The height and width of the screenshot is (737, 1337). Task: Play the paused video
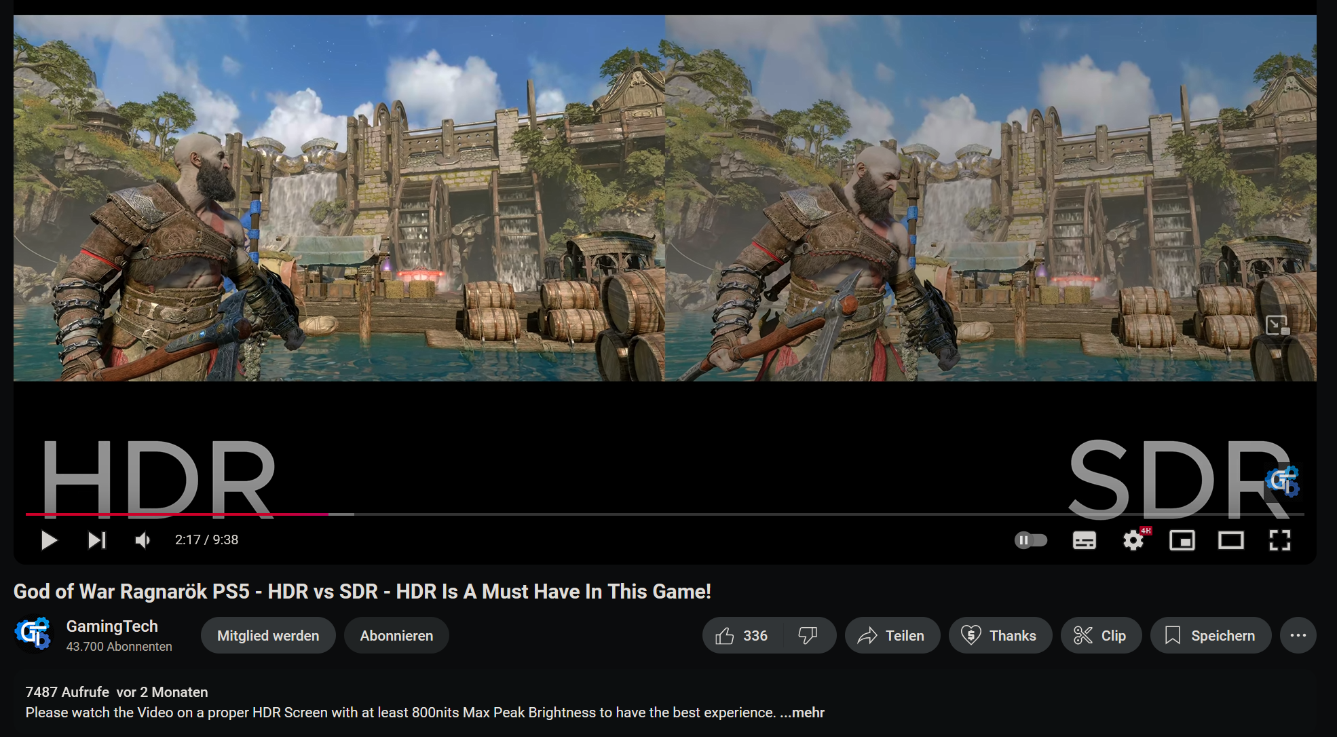pyautogui.click(x=49, y=540)
